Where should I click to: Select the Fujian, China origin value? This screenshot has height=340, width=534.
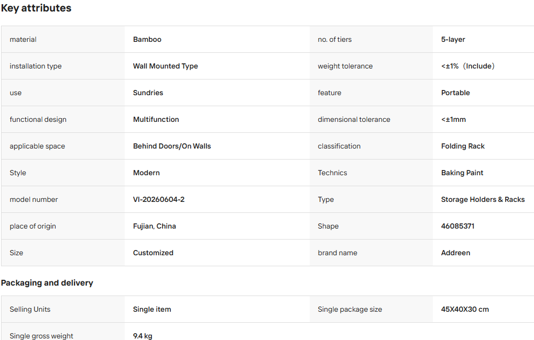coord(155,226)
